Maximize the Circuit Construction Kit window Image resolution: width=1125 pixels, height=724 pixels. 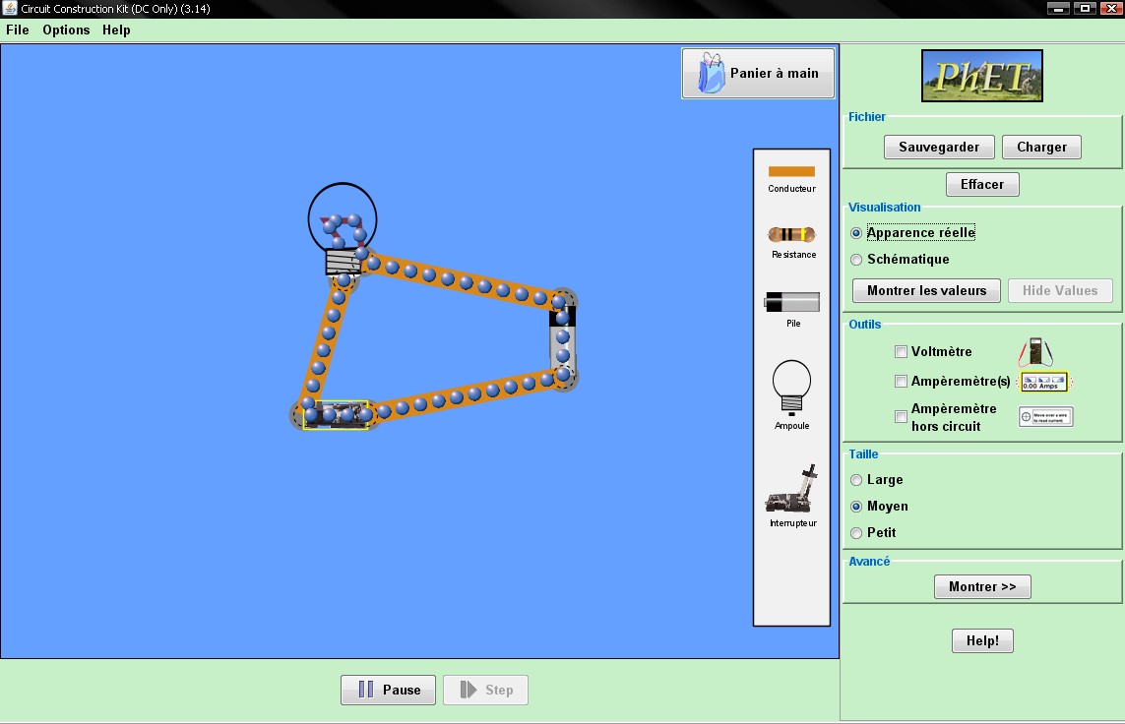pos(1085,9)
